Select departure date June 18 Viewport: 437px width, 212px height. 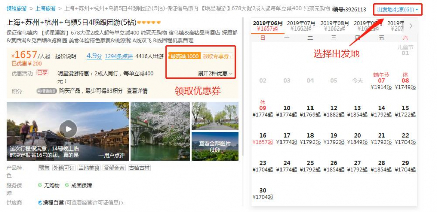[x=310, y=139]
